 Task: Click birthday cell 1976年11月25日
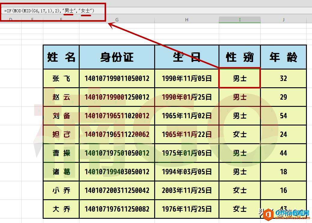click(x=187, y=209)
